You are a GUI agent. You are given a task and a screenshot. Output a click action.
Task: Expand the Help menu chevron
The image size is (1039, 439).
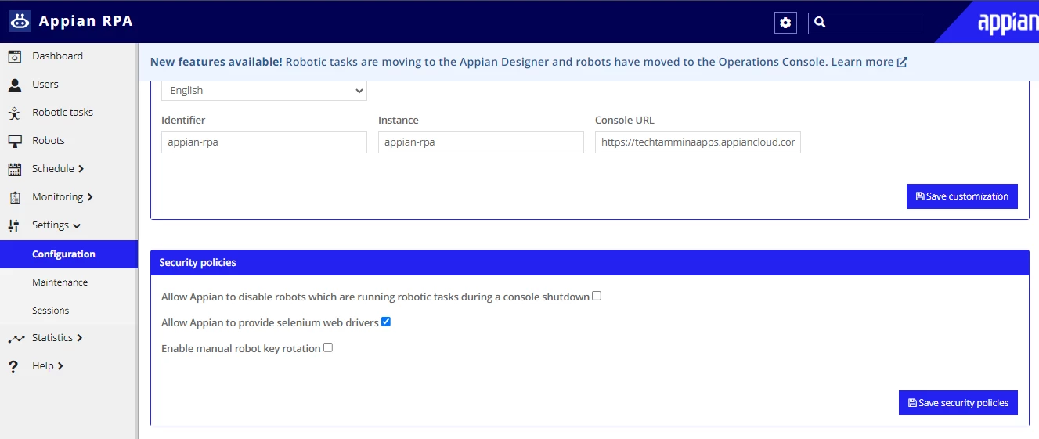(61, 366)
